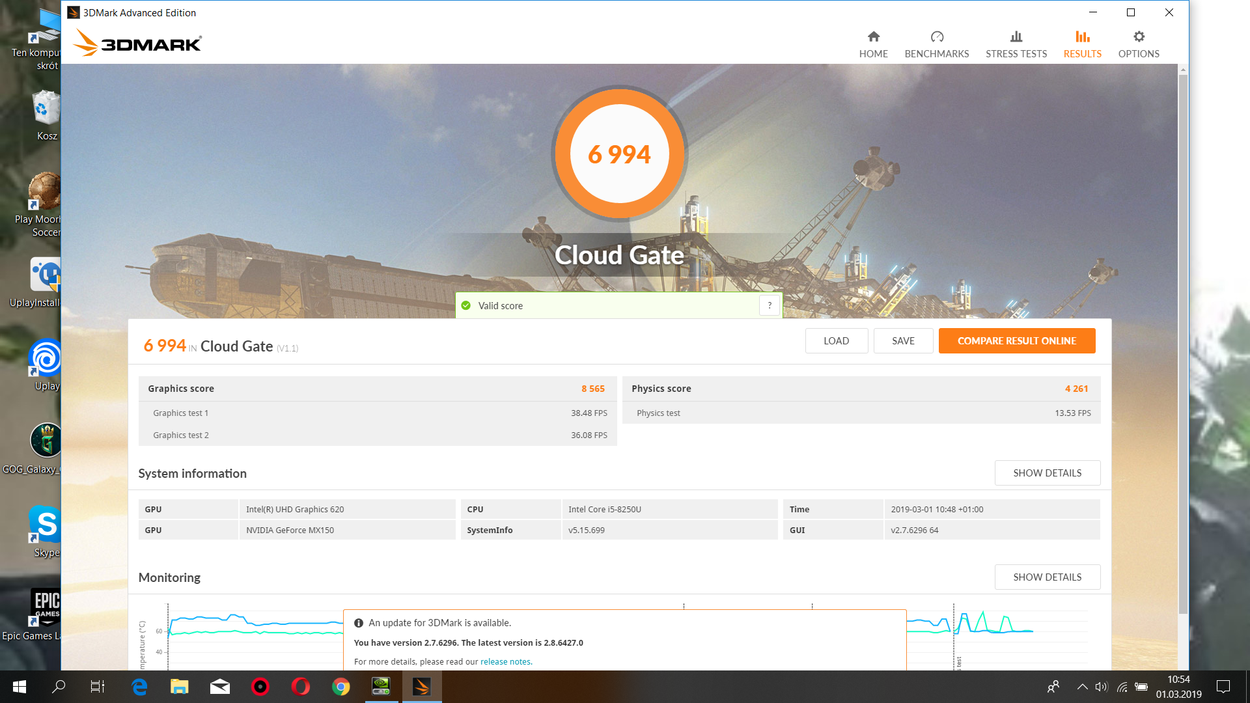Open Task View on the taskbar
Viewport: 1250px width, 703px height.
click(x=98, y=687)
